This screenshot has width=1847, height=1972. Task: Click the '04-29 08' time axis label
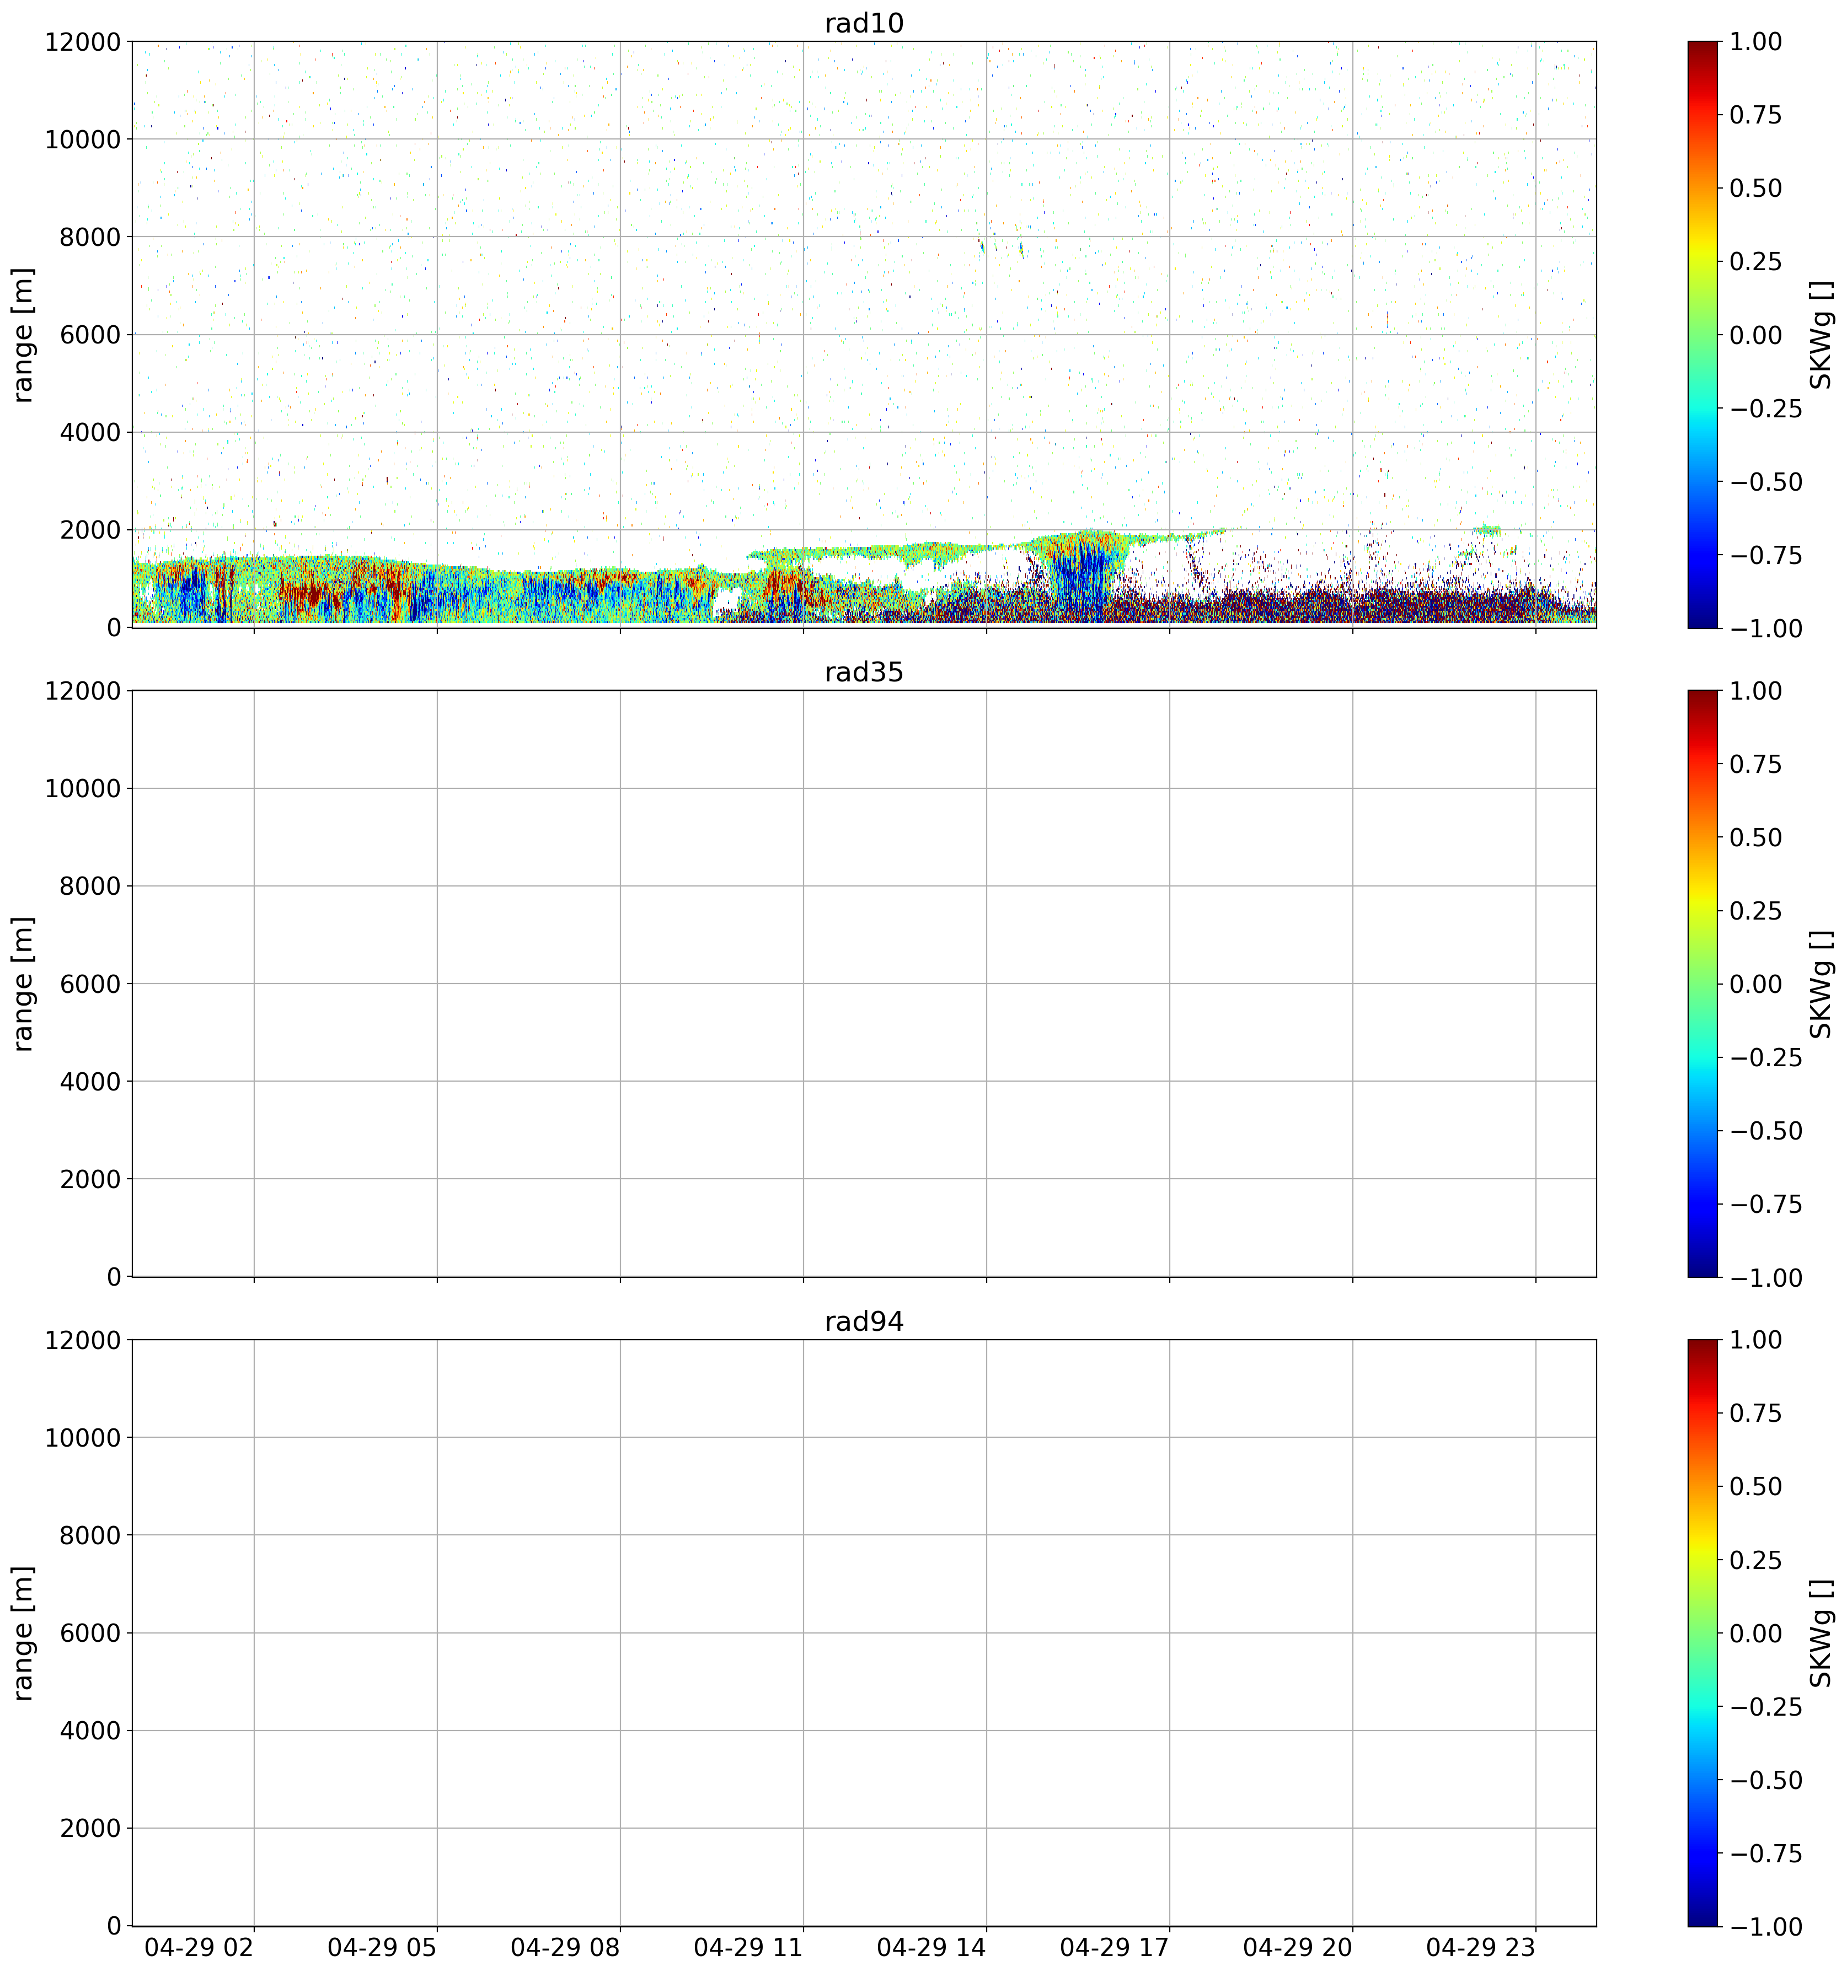566,1948
